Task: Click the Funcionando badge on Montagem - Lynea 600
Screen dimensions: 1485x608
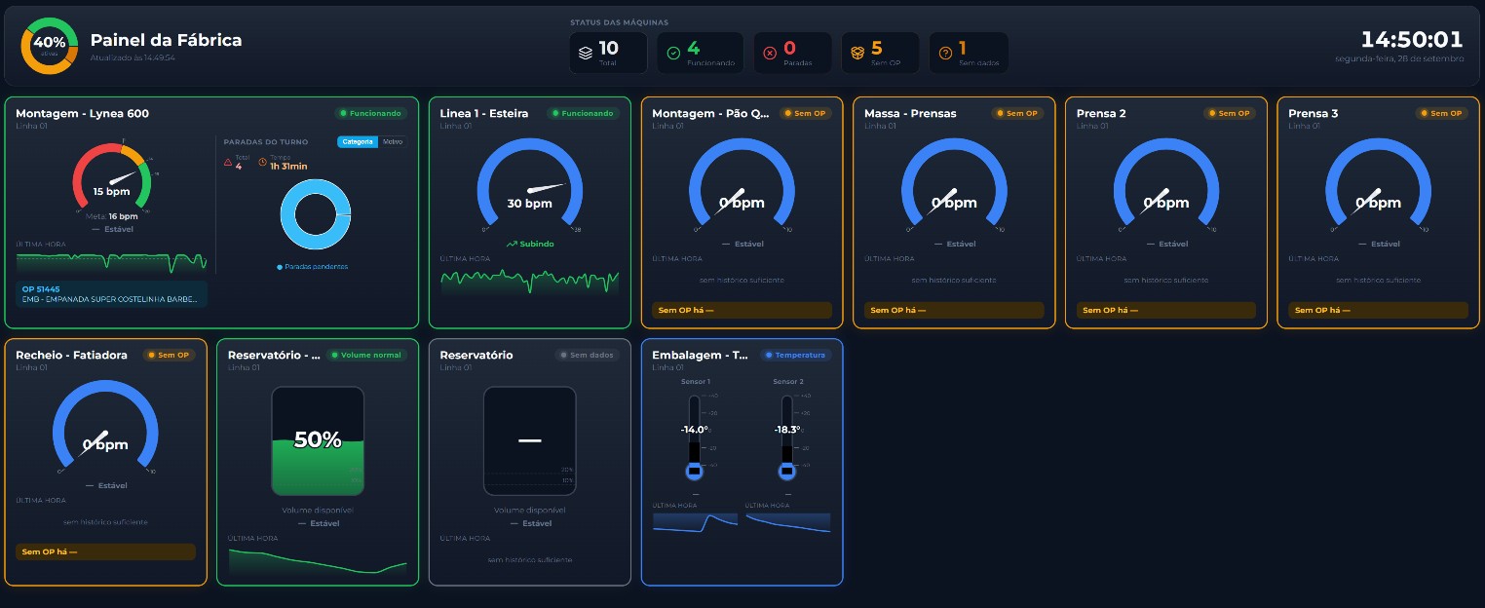Action: tap(371, 113)
